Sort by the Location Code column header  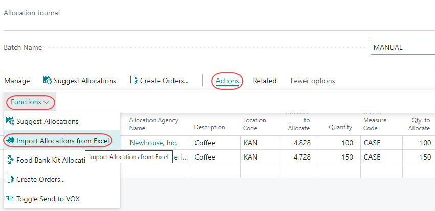click(254, 124)
